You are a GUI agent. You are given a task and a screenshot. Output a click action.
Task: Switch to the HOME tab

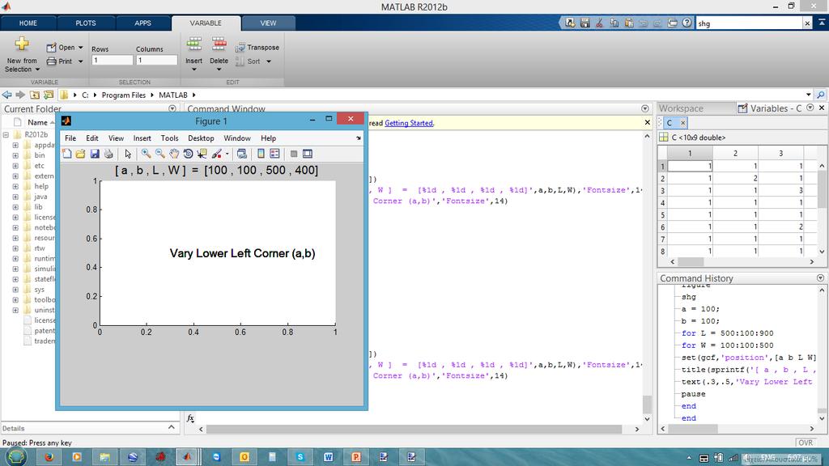[x=28, y=23]
